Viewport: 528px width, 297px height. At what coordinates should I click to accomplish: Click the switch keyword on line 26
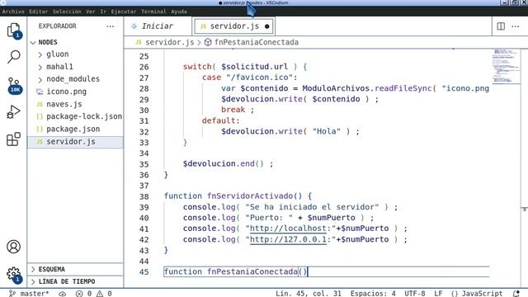pyautogui.click(x=197, y=67)
